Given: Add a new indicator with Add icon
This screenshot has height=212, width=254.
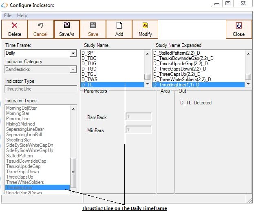Looking at the screenshot, I should click(x=119, y=26).
